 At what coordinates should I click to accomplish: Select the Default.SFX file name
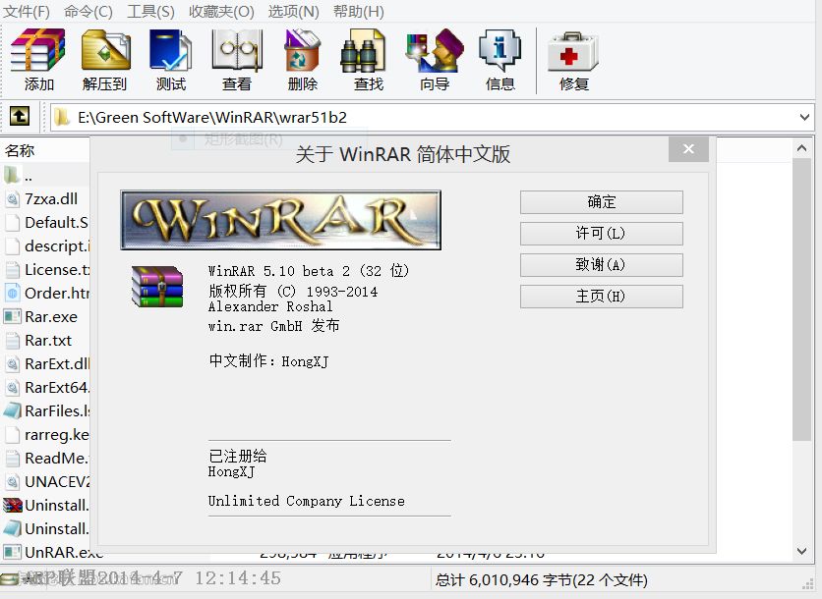pyautogui.click(x=56, y=223)
